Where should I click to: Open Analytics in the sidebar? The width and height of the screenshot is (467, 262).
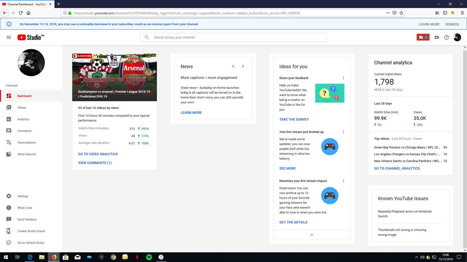click(31, 119)
